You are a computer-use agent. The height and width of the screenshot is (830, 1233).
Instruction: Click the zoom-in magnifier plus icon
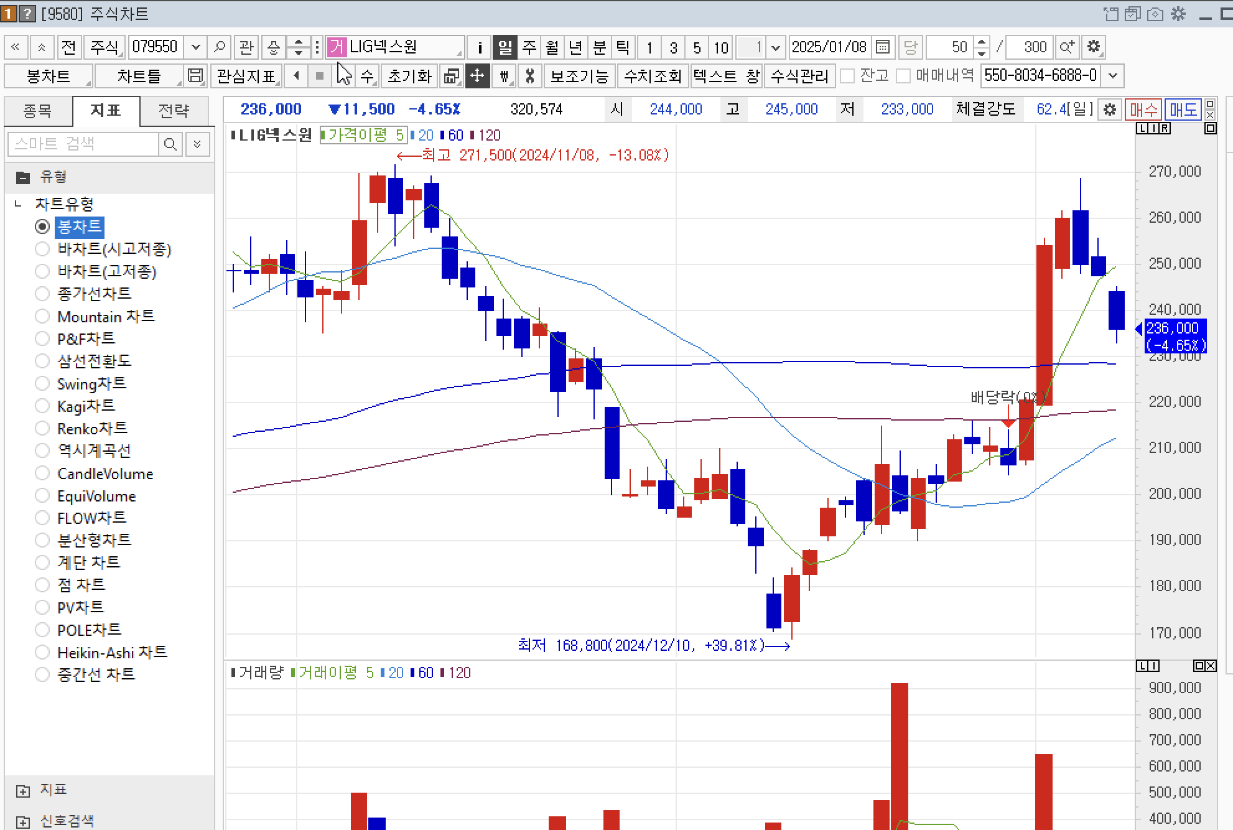coord(1067,47)
